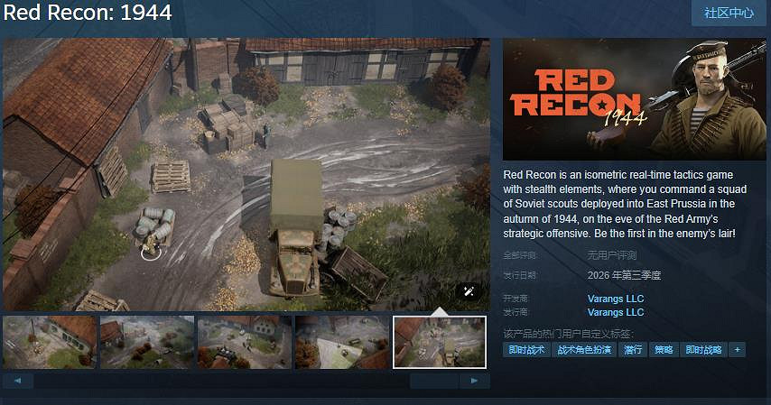The height and width of the screenshot is (405, 771).
Task: Click the 开发商 label
Action: 516,299
